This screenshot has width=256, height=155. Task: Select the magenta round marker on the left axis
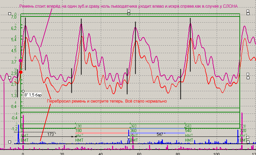[21, 61]
